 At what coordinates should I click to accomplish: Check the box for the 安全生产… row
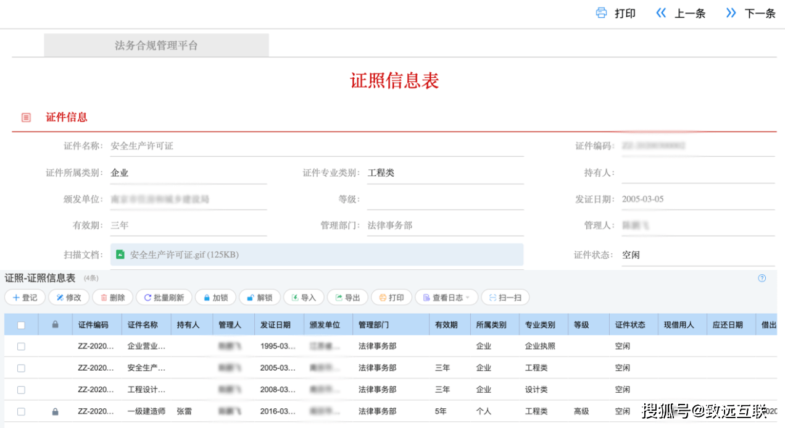click(21, 368)
